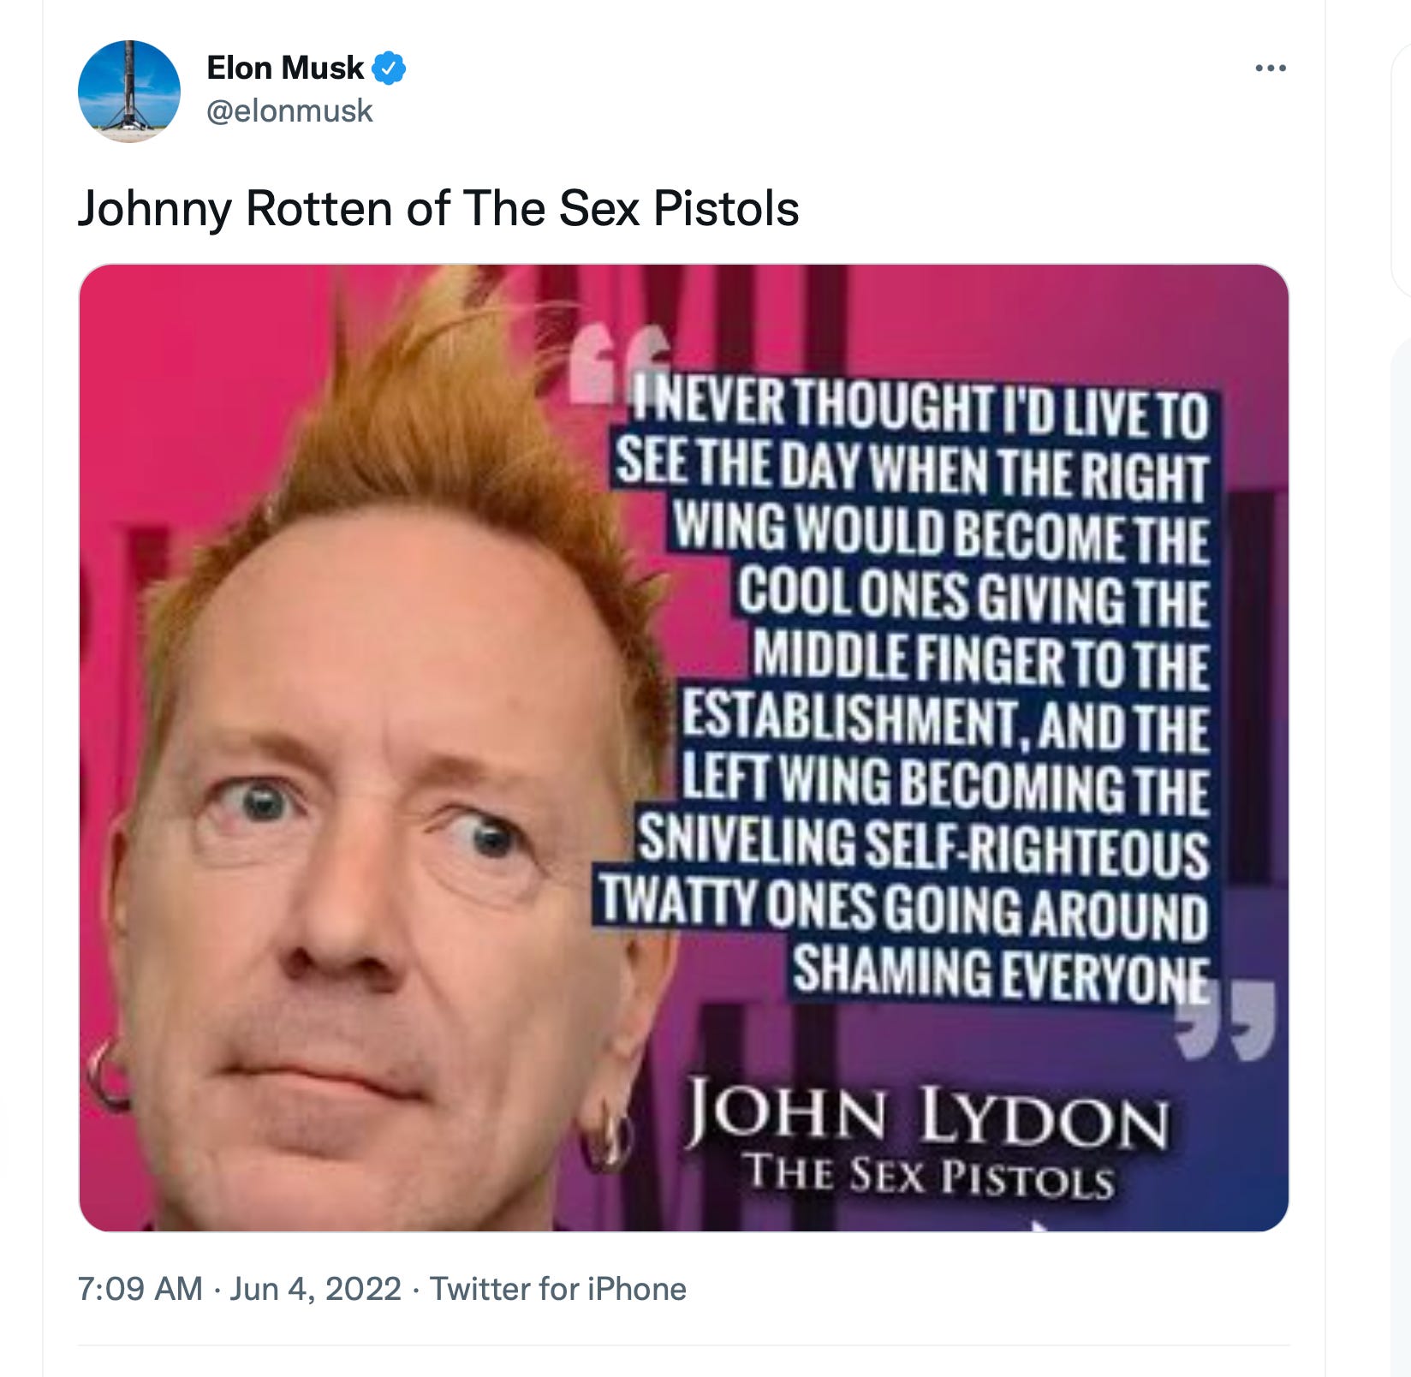Select the 'Johnny Rotten of The Sex Pistols' text
The width and height of the screenshot is (1411, 1377).
click(438, 208)
